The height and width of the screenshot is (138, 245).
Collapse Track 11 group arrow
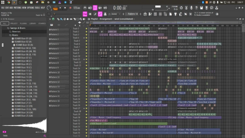coord(84,59)
